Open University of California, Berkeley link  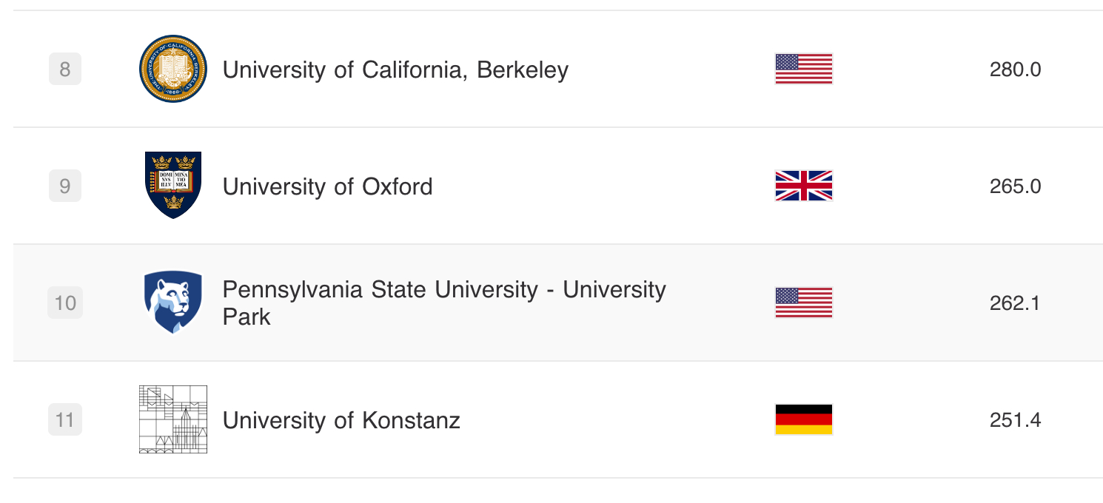395,70
